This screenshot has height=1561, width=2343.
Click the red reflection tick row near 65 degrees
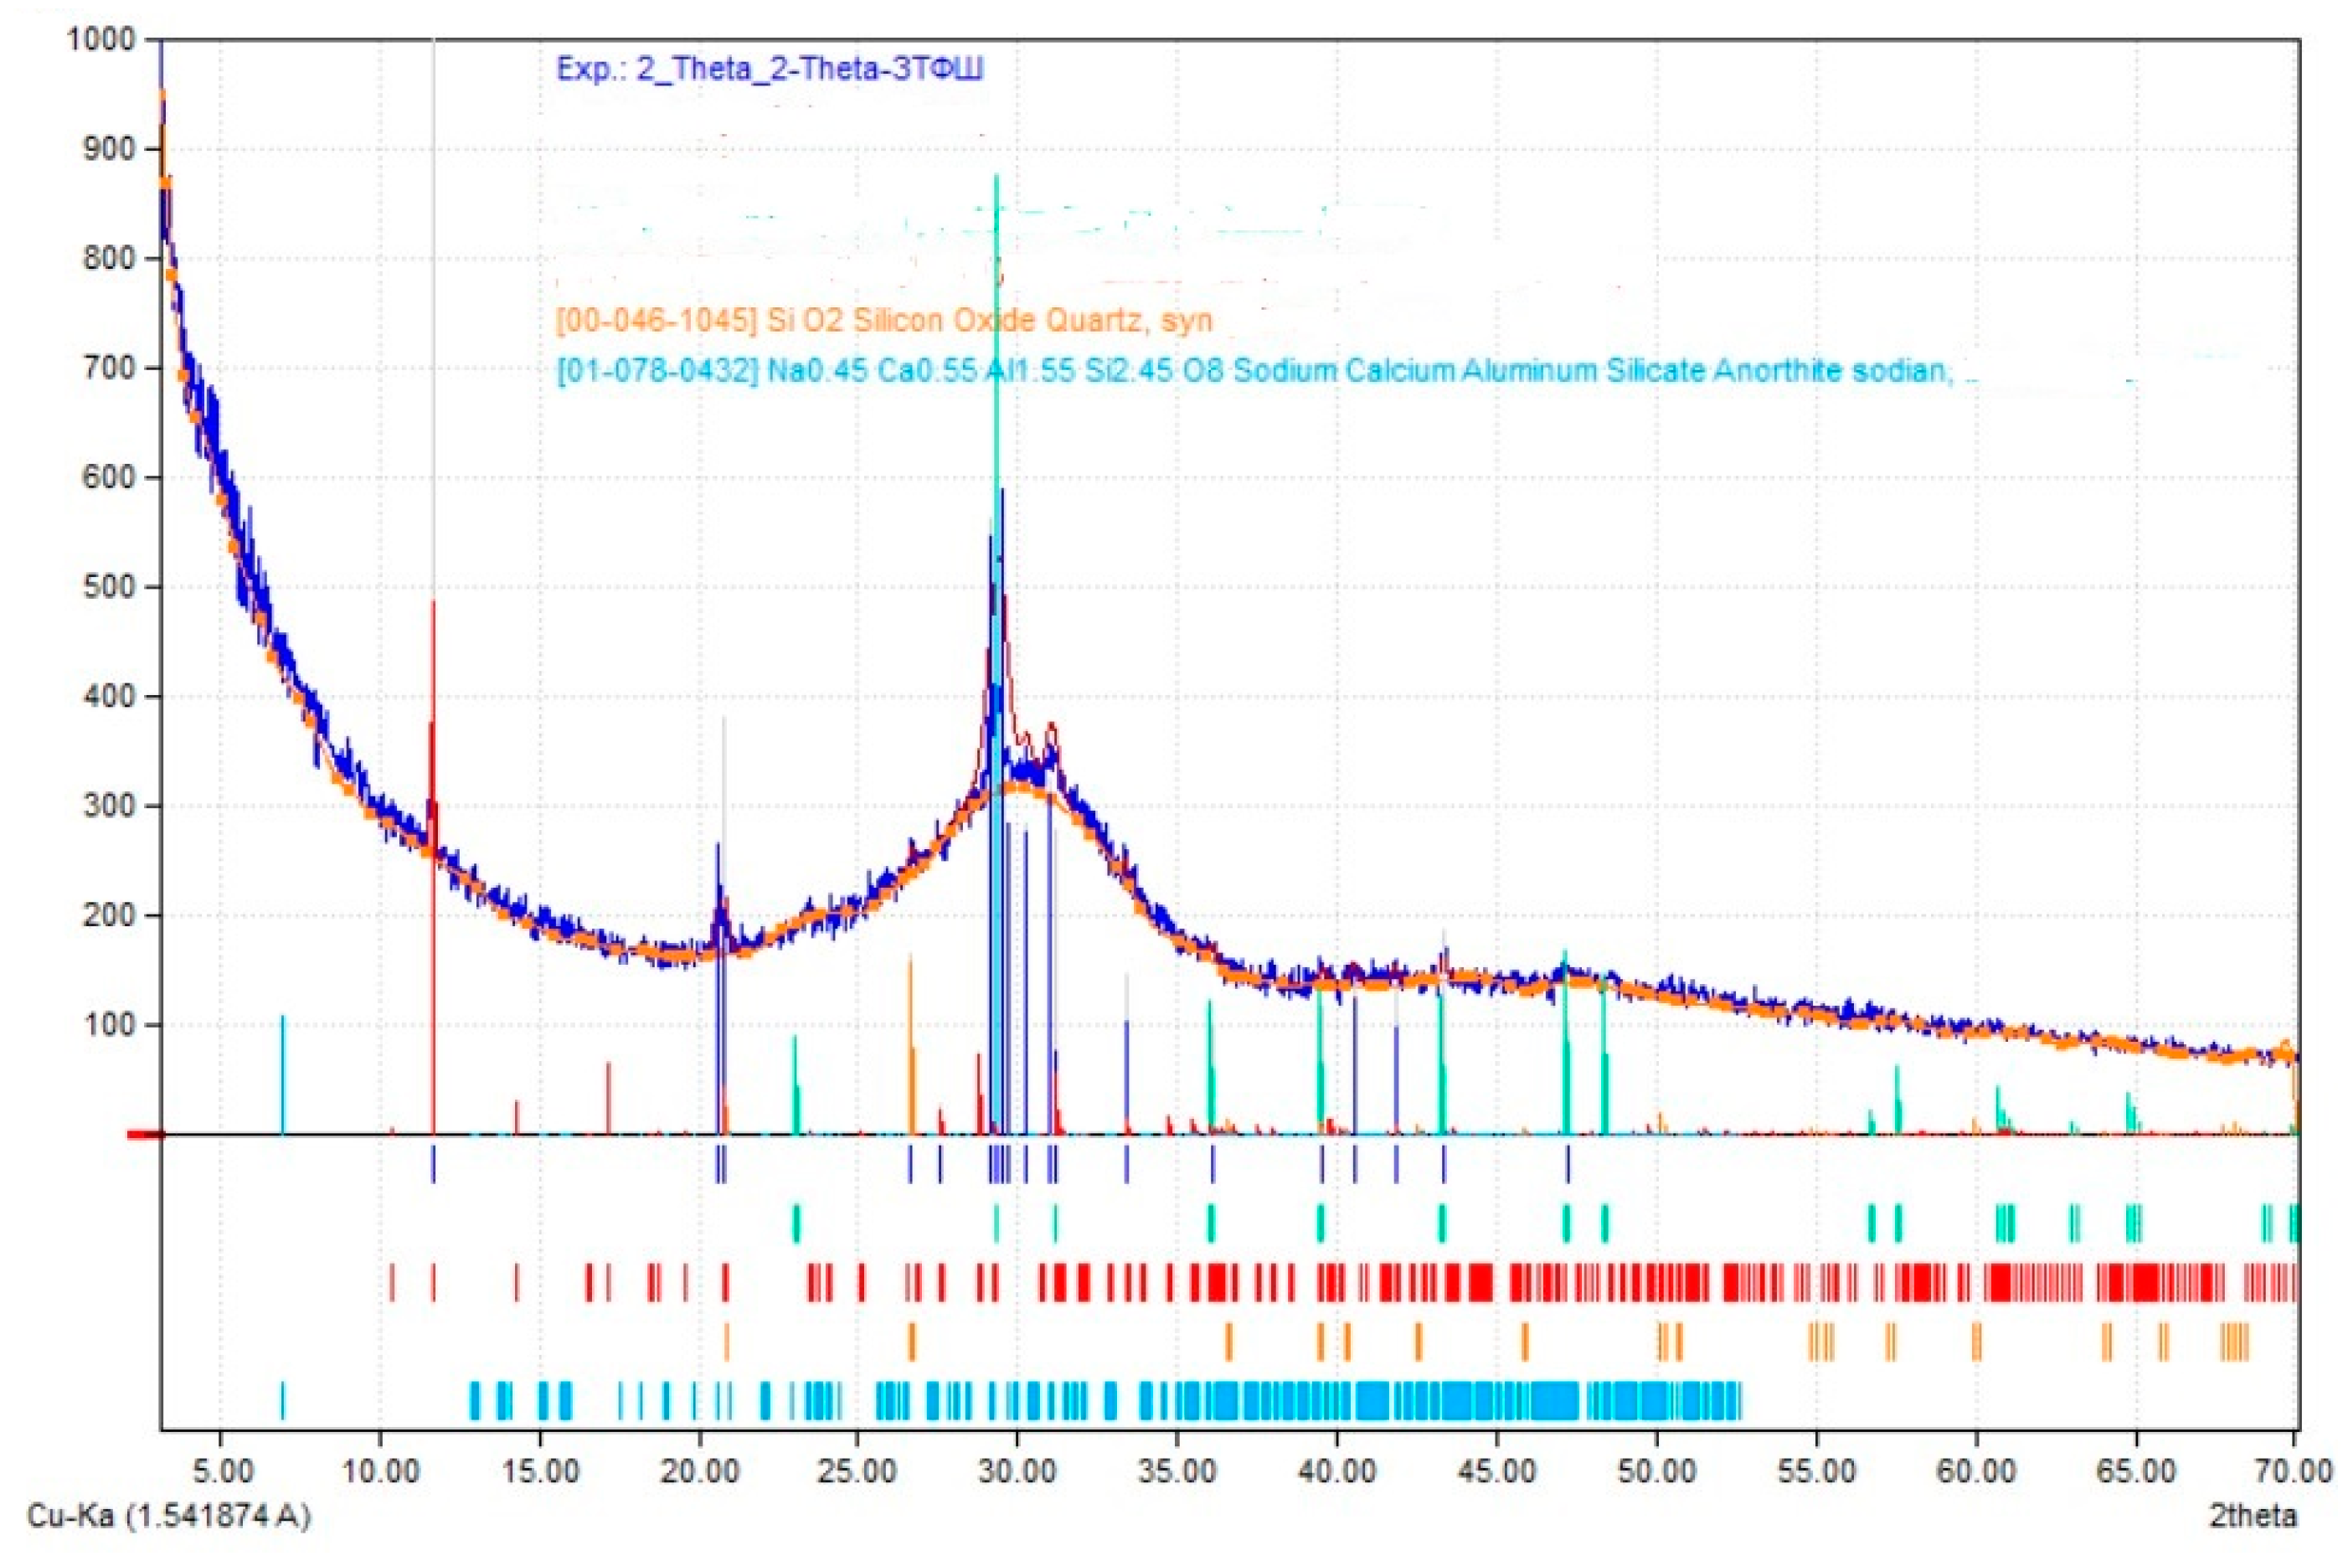tap(2135, 1282)
